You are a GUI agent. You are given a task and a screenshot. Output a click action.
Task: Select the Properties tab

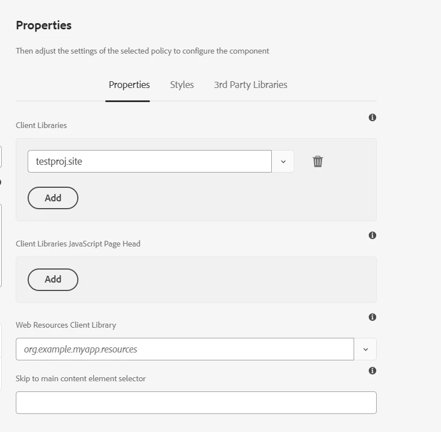(129, 85)
